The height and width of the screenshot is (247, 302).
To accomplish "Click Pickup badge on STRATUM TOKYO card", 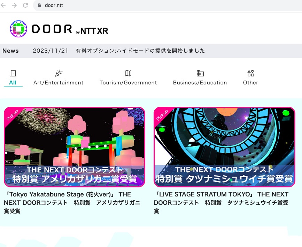I will coord(162,115).
